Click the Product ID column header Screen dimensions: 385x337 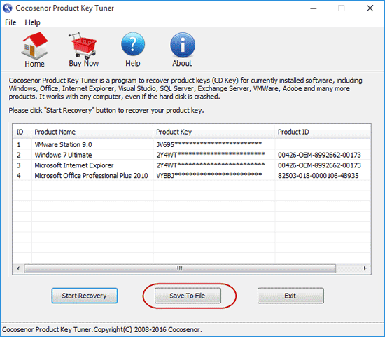pyautogui.click(x=323, y=132)
